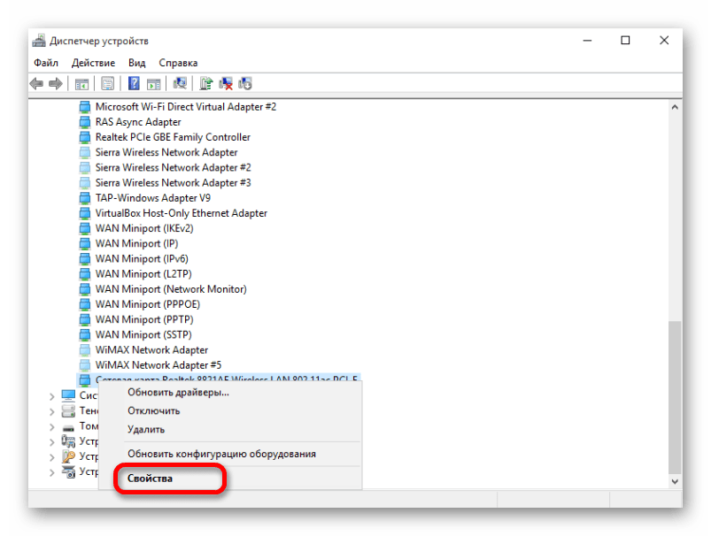The height and width of the screenshot is (536, 711).
Task: Click the scrollbar down arrow
Action: [x=675, y=481]
